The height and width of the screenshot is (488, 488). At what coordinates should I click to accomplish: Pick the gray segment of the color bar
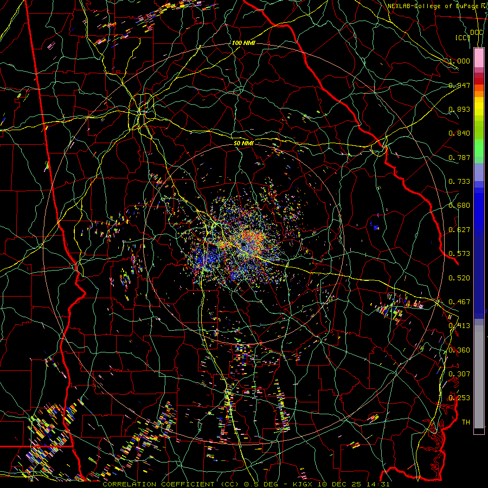tap(479, 377)
